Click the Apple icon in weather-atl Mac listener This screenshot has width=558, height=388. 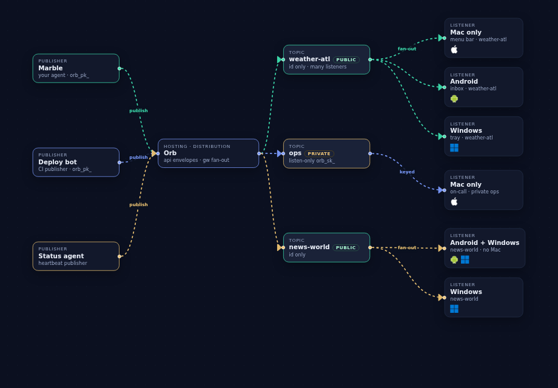click(454, 50)
